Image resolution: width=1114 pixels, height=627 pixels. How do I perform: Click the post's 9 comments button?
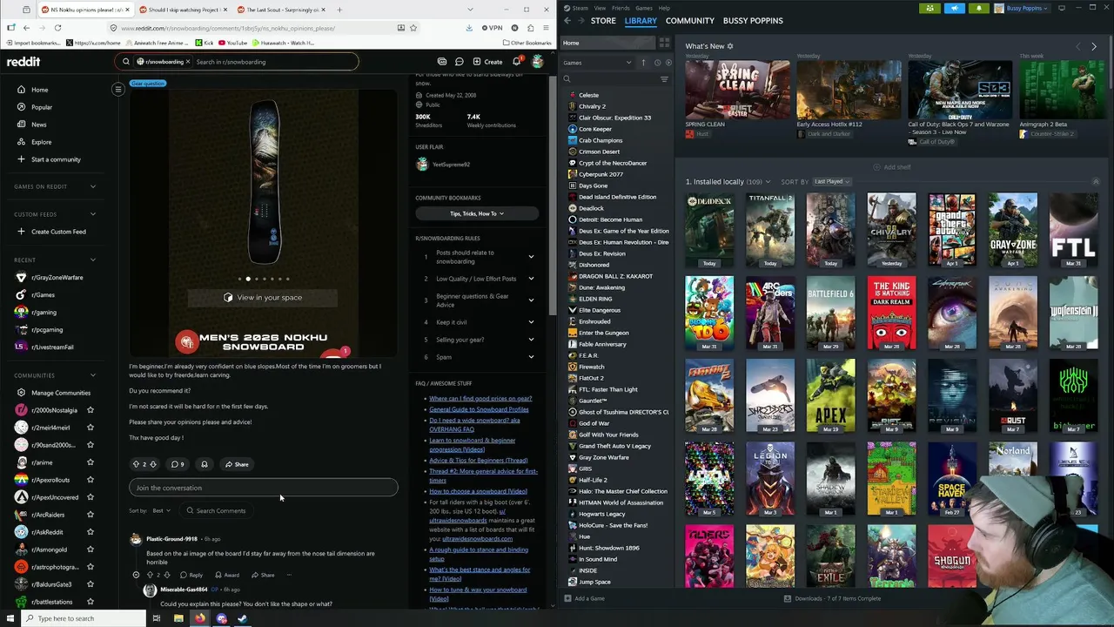click(x=178, y=464)
